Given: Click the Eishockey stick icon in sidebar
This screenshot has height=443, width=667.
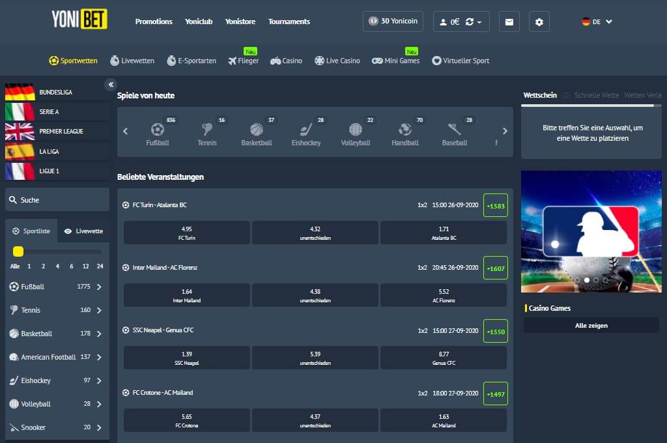Looking at the screenshot, I should click(x=14, y=380).
